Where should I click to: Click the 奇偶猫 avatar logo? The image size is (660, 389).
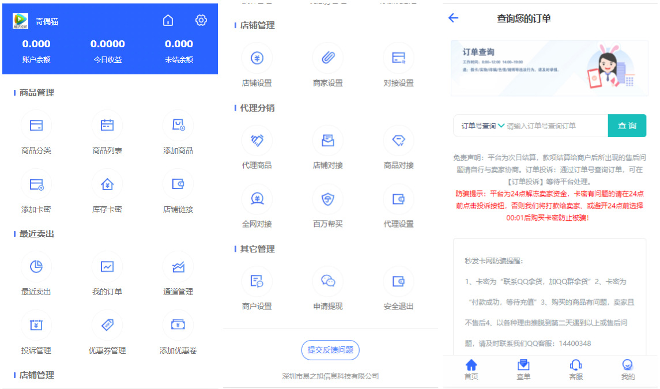click(x=20, y=21)
